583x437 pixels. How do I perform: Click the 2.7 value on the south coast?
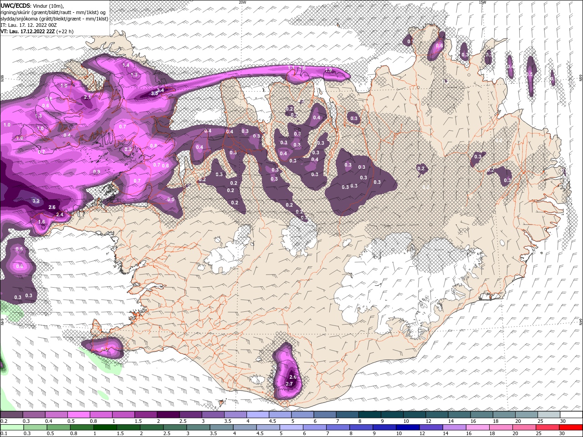point(289,384)
